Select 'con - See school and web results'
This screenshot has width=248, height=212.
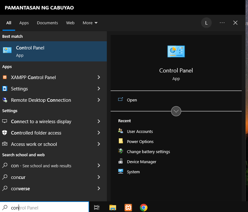click(x=53, y=166)
